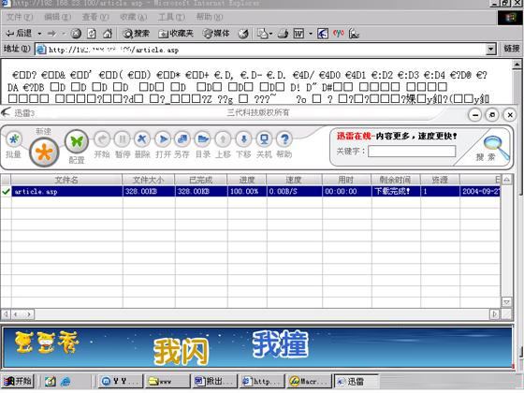This screenshot has height=393, width=524.
Task: Open the 编辑(E) menu
Action: tap(57, 17)
